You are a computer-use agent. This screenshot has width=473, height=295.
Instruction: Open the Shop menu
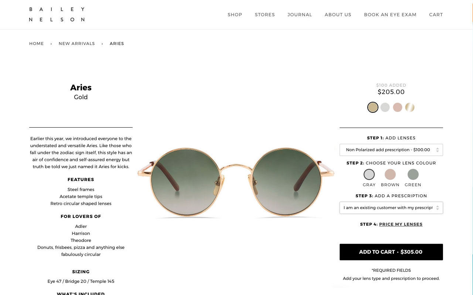point(235,15)
